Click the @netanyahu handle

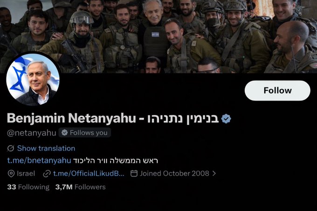pos(32,133)
